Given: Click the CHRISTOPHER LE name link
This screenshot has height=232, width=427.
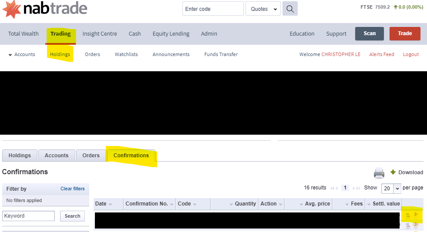Looking at the screenshot, I should [x=341, y=54].
